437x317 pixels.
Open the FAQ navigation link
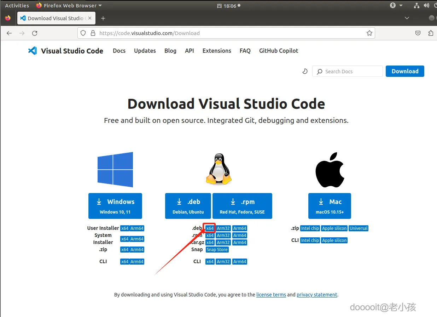(x=245, y=51)
